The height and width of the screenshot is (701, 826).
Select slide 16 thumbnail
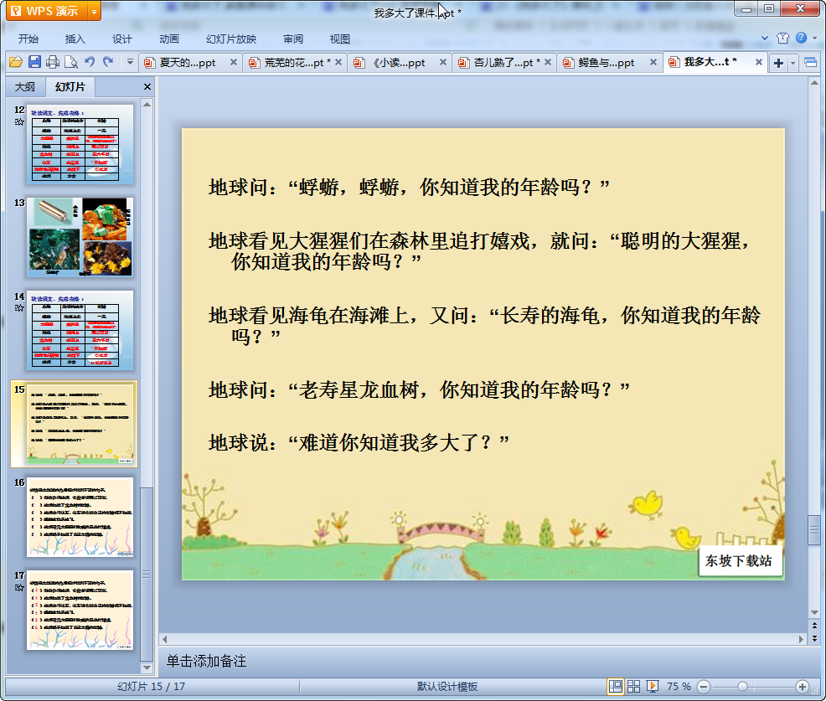[80, 517]
